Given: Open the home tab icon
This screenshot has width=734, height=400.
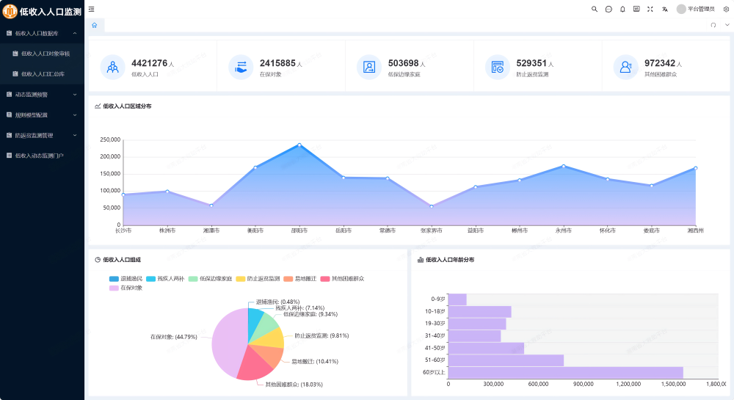Looking at the screenshot, I should (95, 25).
